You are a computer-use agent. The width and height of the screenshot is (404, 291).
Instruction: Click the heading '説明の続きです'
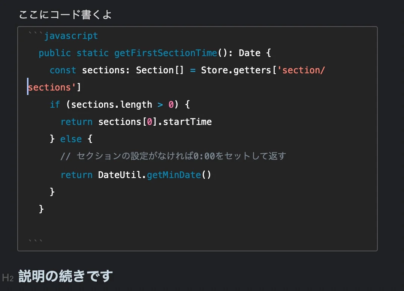66,276
